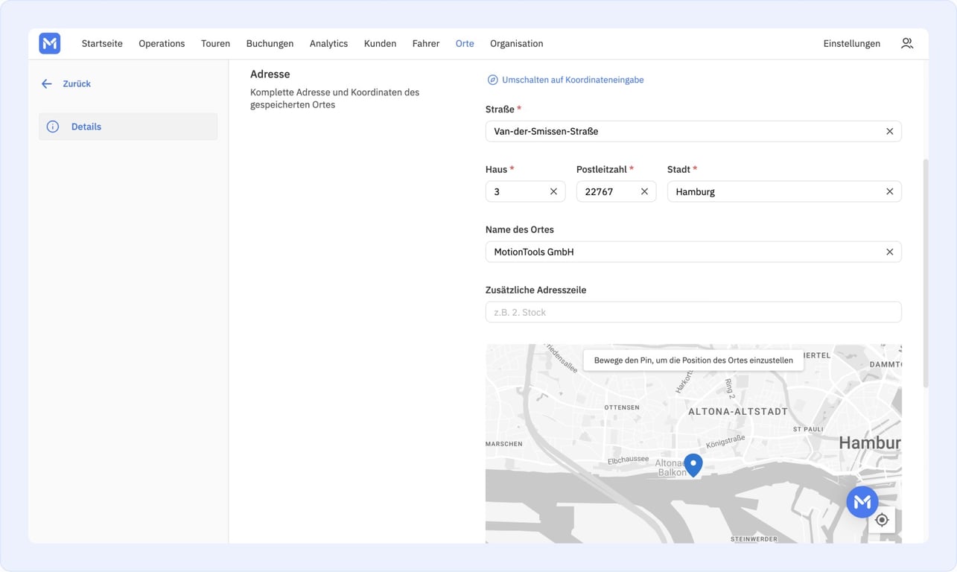Open the Fahrer section
957x572 pixels.
pyautogui.click(x=426, y=43)
